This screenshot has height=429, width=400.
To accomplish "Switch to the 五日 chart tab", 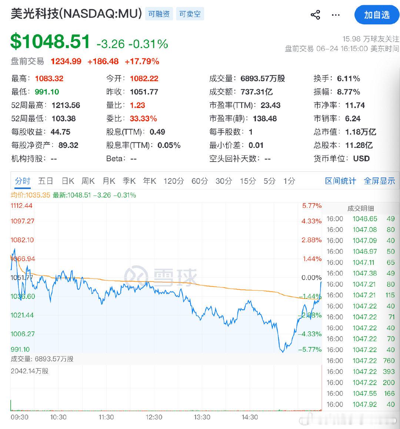I will click(46, 181).
